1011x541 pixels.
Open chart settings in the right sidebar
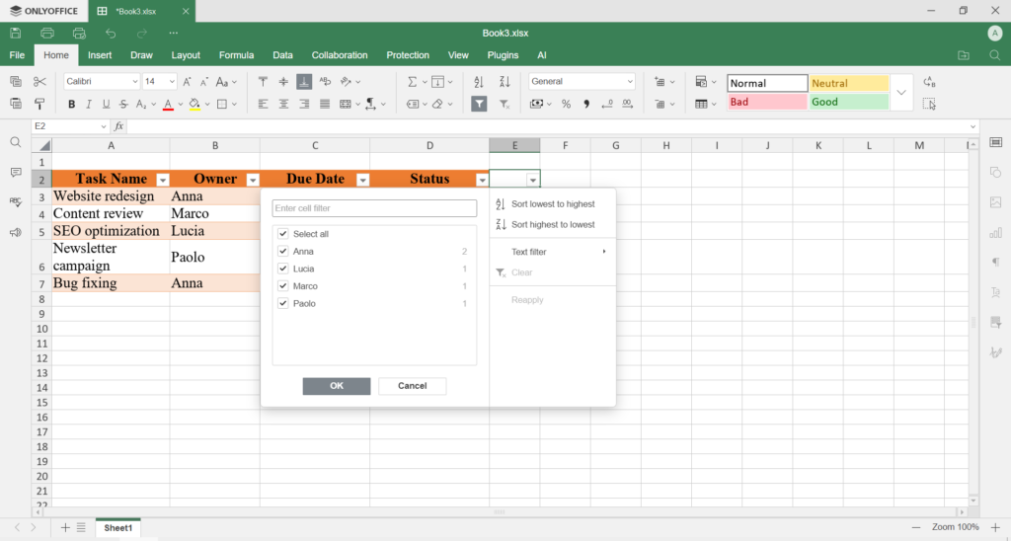(996, 232)
